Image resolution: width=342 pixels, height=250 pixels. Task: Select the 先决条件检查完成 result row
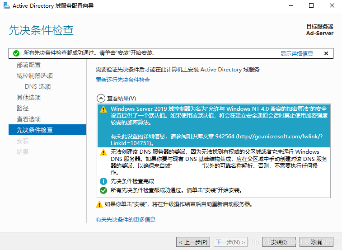point(214,181)
